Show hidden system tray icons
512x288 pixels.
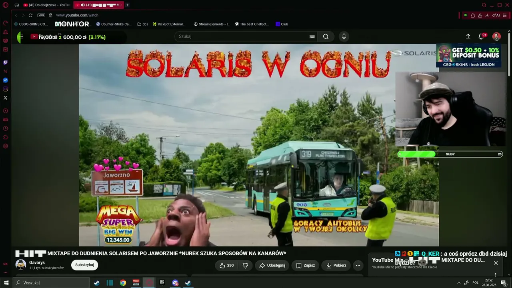click(458, 283)
